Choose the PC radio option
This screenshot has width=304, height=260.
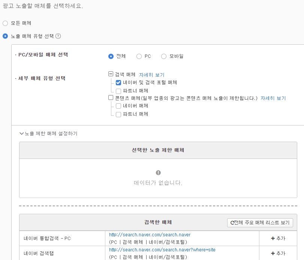point(139,56)
